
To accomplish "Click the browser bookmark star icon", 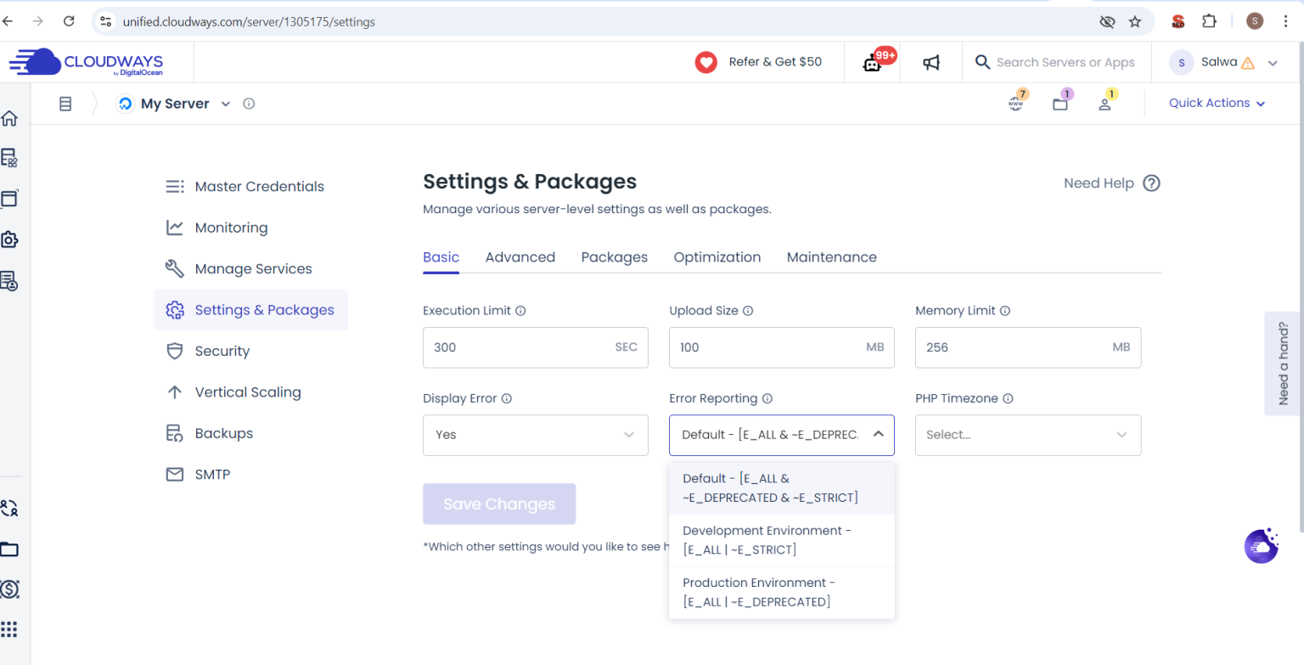I will (x=1135, y=22).
